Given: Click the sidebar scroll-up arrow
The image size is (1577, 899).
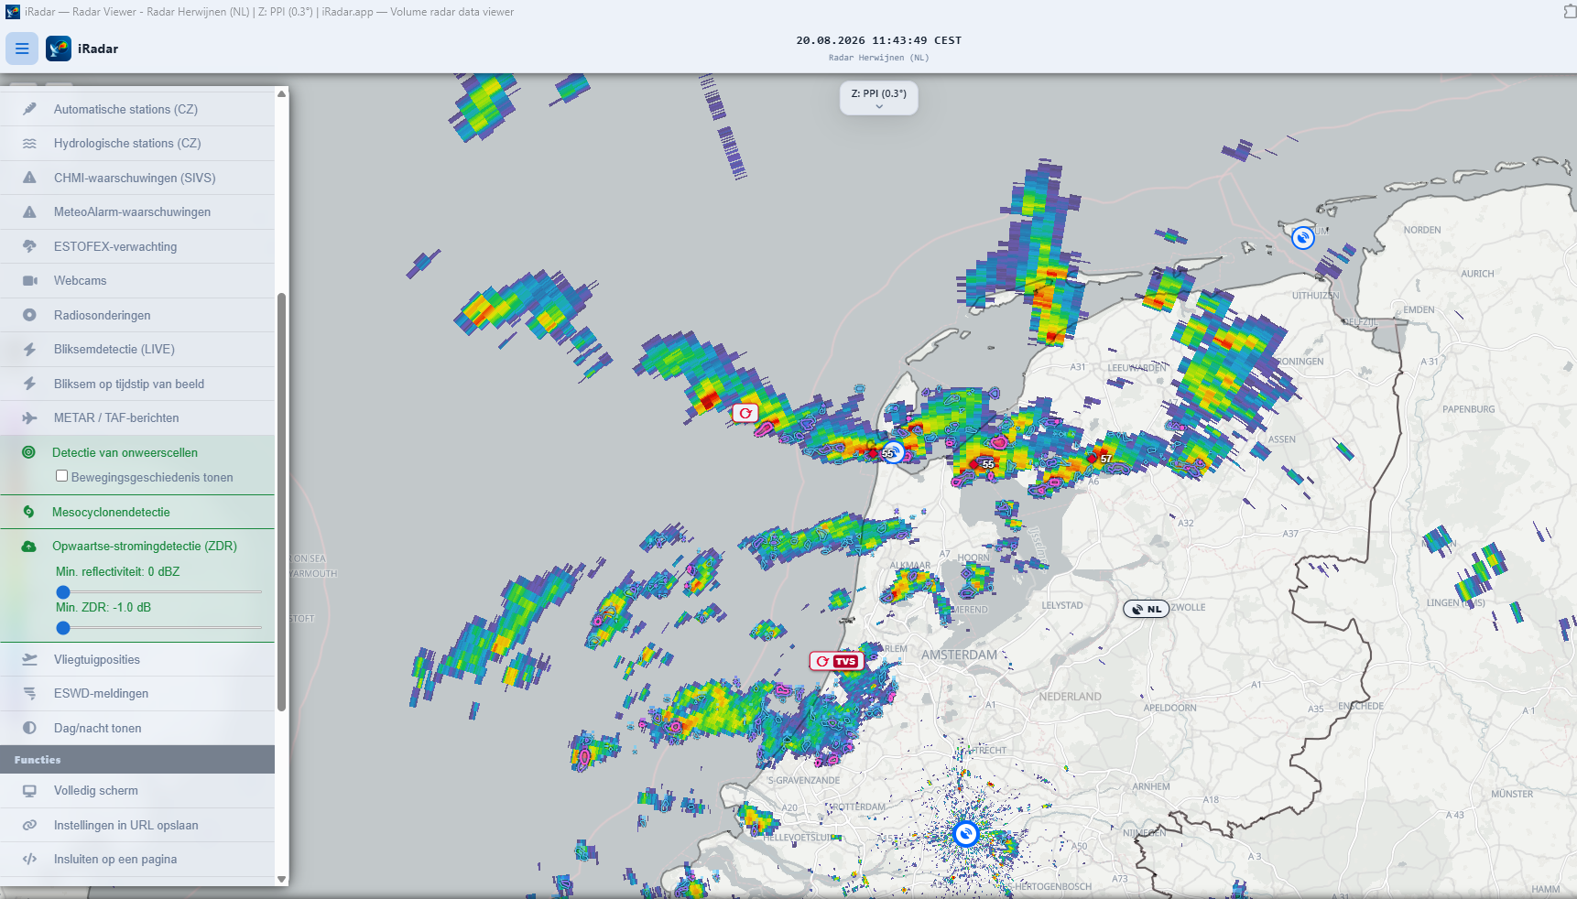Looking at the screenshot, I should coord(281,94).
